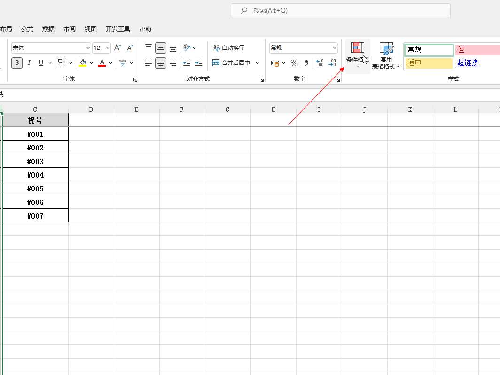500x375 pixels.
Task: Click the accounting number format icon
Action: click(x=275, y=63)
